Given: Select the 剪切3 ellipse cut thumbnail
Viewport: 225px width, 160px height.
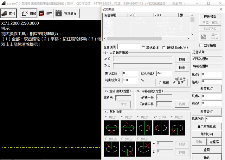Looking at the screenshot, I should pyautogui.click(x=144, y=128).
